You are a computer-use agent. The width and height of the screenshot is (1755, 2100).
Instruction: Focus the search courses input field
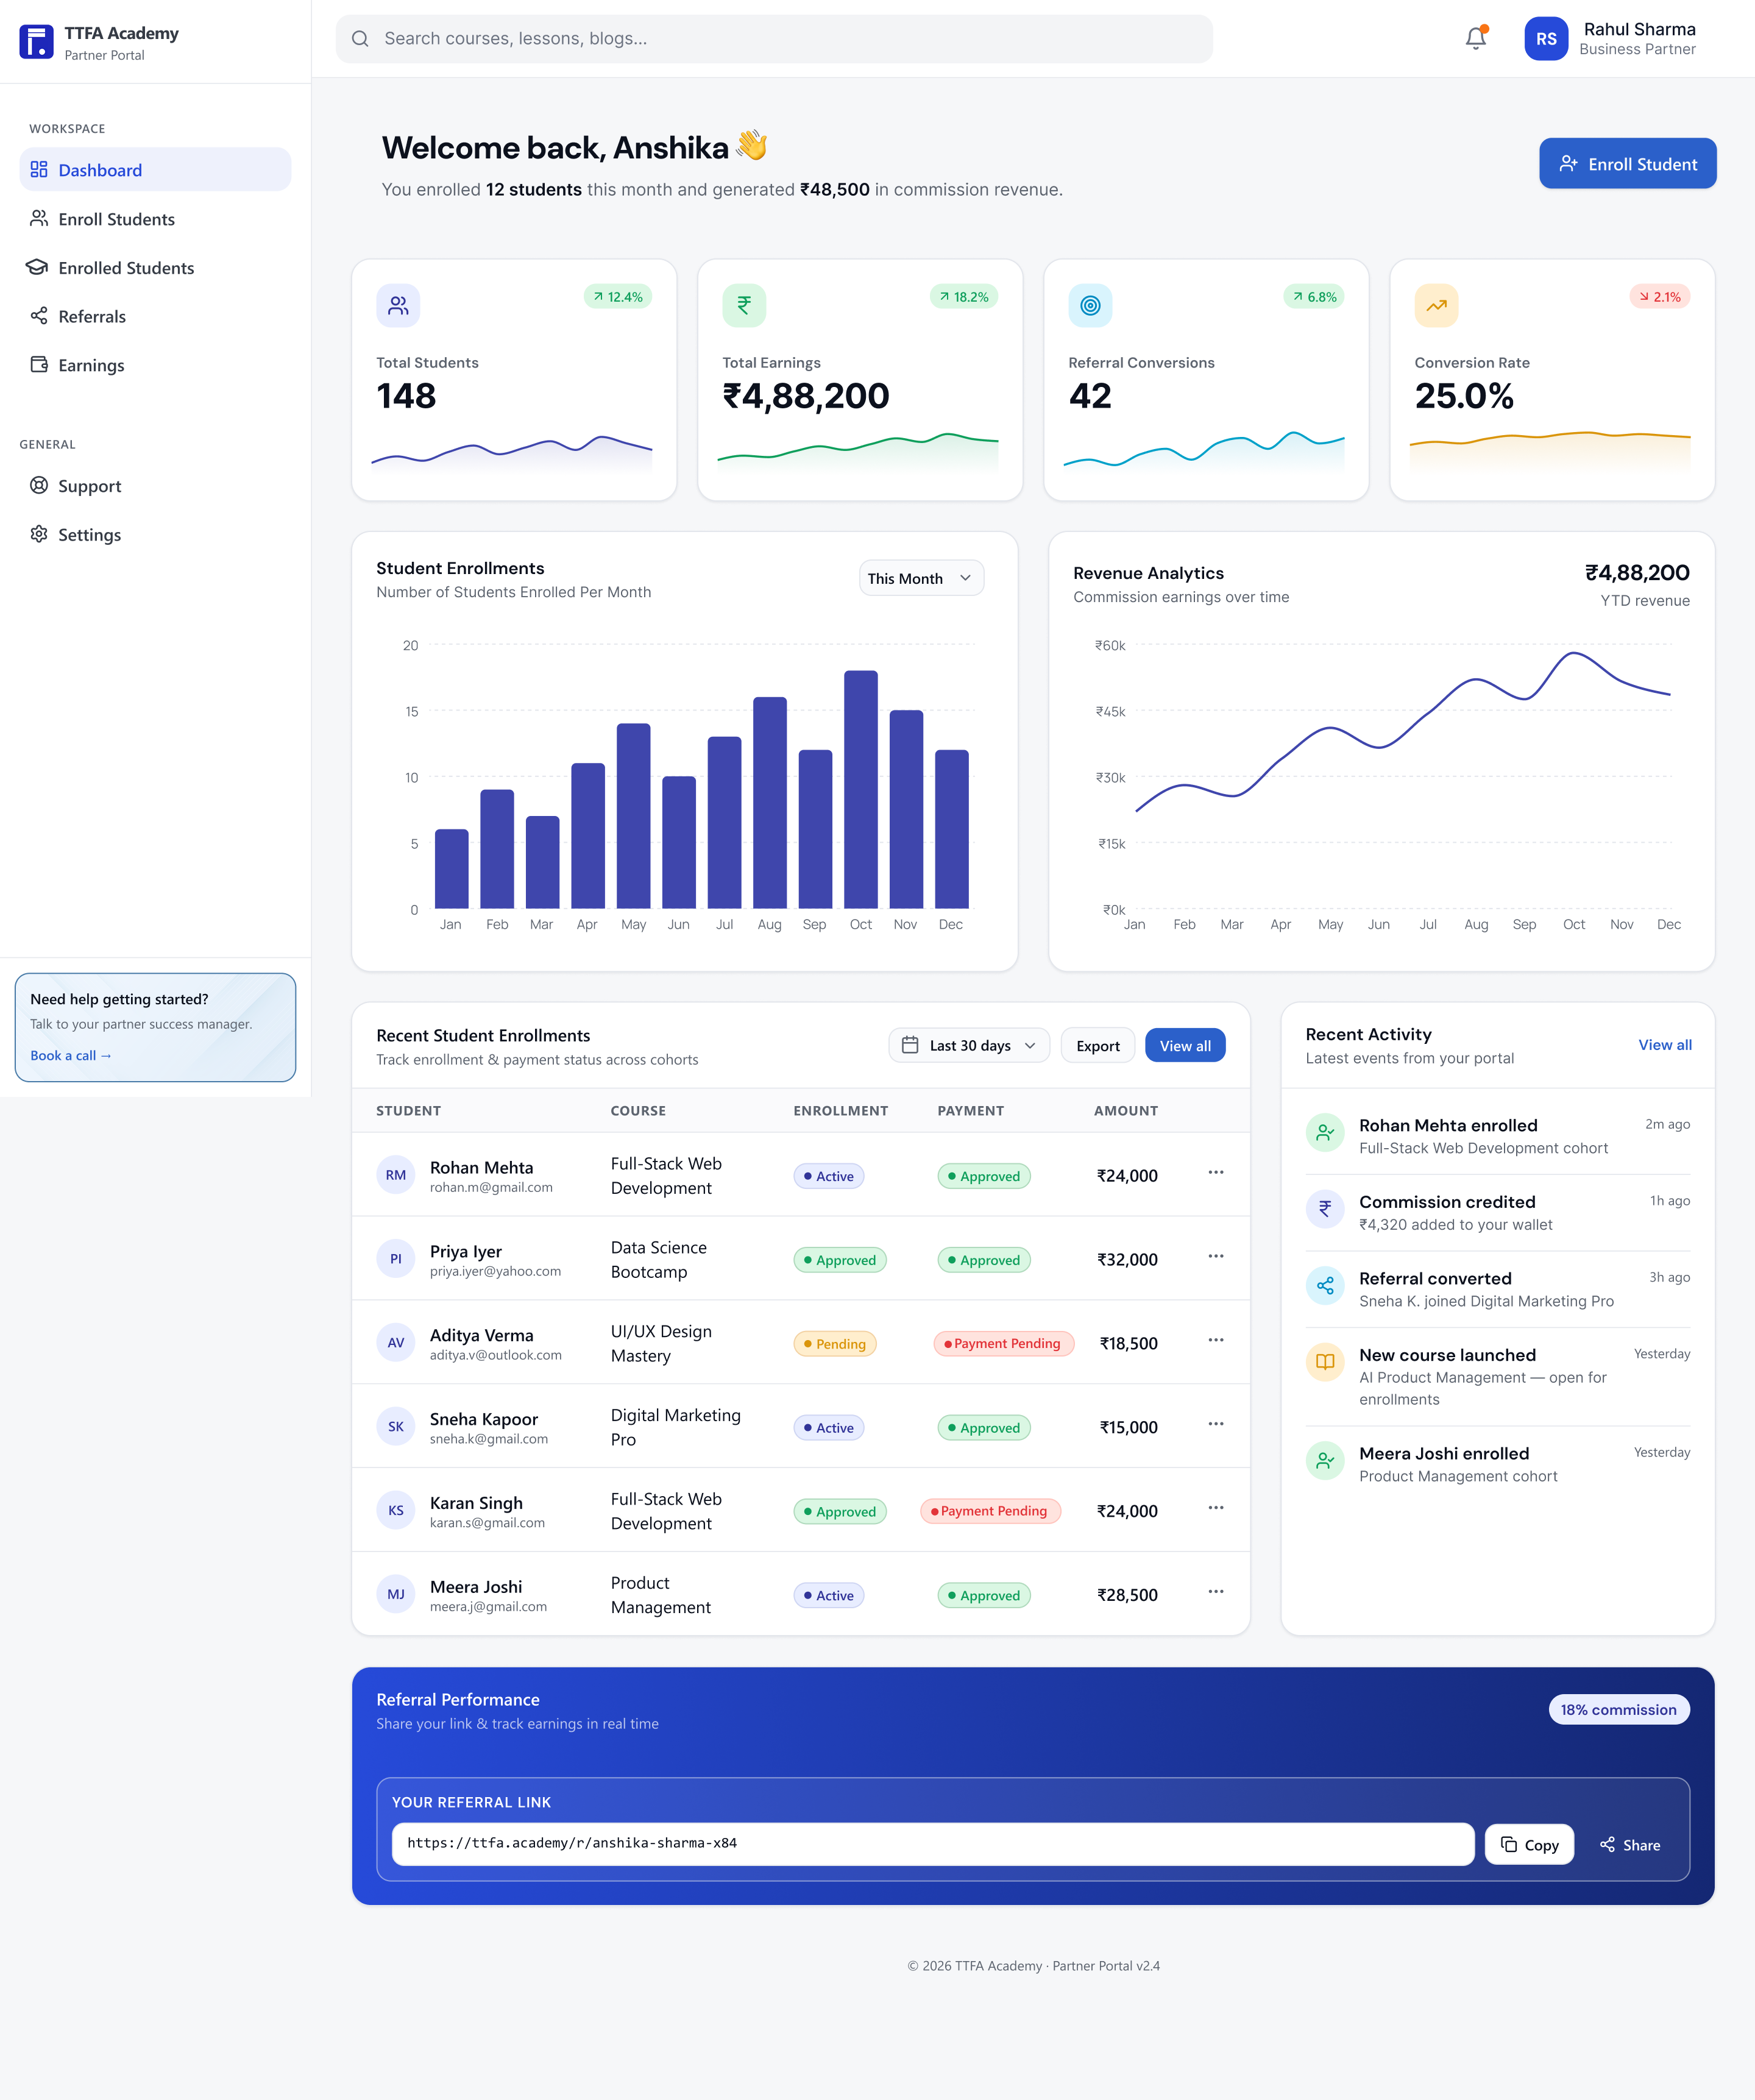pos(774,38)
